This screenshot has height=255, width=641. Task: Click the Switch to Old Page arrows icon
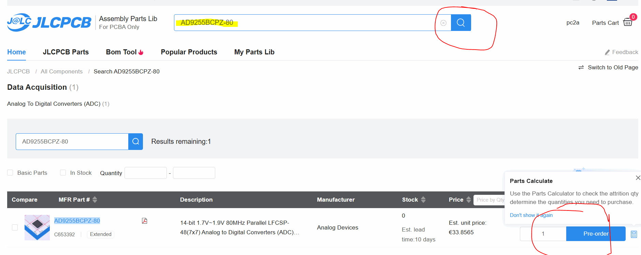581,67
